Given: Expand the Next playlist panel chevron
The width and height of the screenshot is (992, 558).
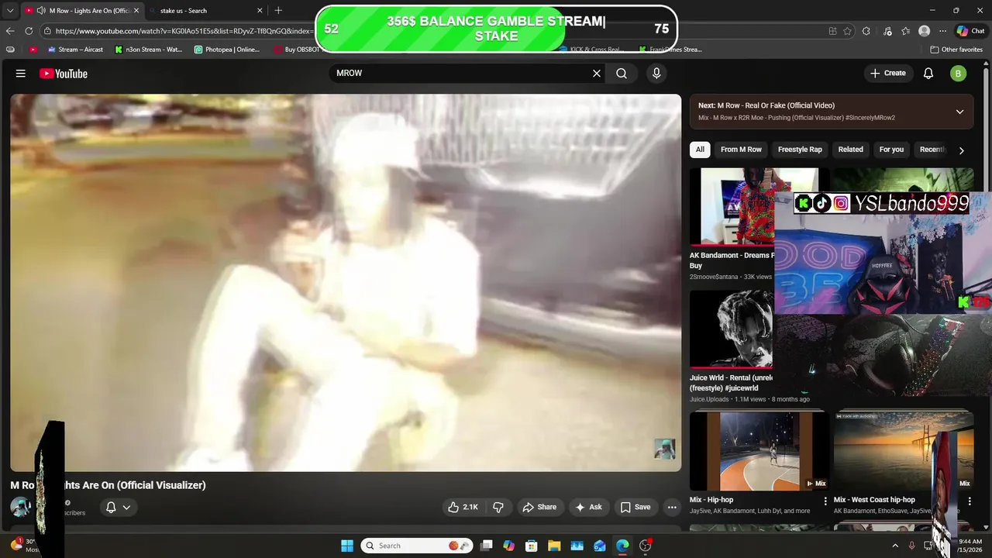Looking at the screenshot, I should tap(959, 112).
